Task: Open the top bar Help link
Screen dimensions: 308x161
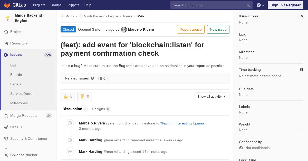Action: [88, 5]
